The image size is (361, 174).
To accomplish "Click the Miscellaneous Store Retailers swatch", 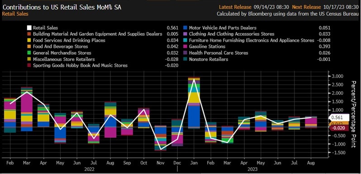I will pos(29,59).
